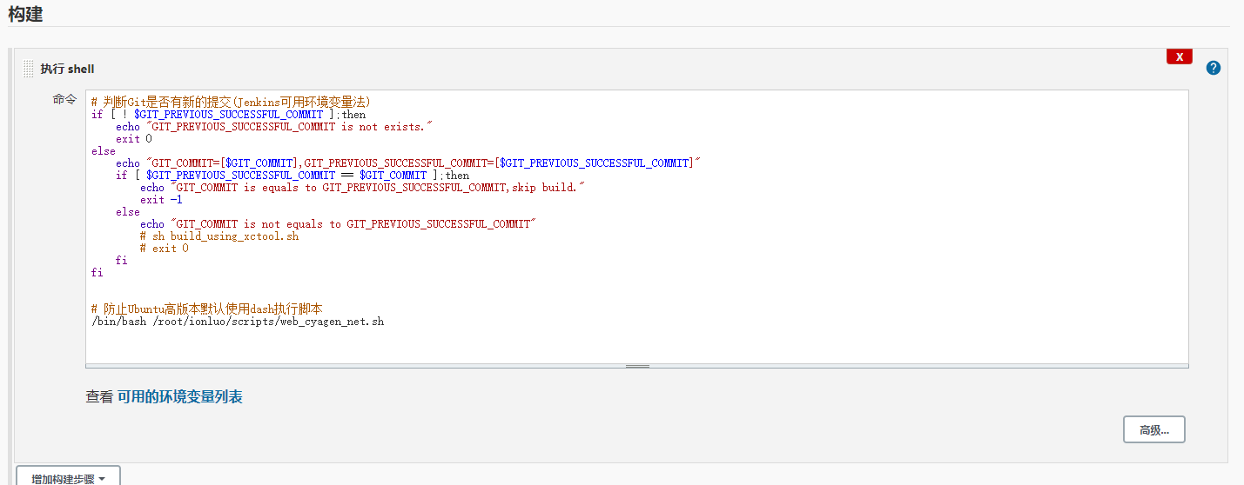The width and height of the screenshot is (1244, 485).
Task: Click the '# exit 0' commented line
Action: click(x=164, y=249)
